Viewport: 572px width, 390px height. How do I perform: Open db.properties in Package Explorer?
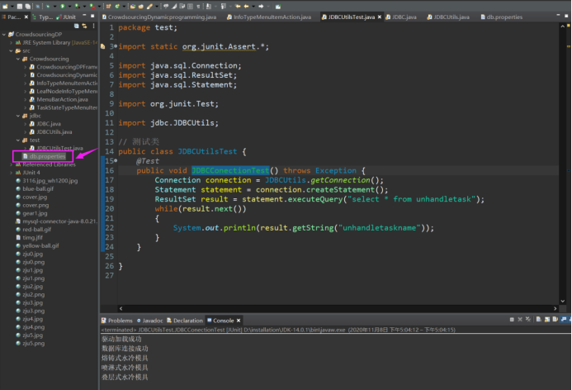[x=48, y=156]
